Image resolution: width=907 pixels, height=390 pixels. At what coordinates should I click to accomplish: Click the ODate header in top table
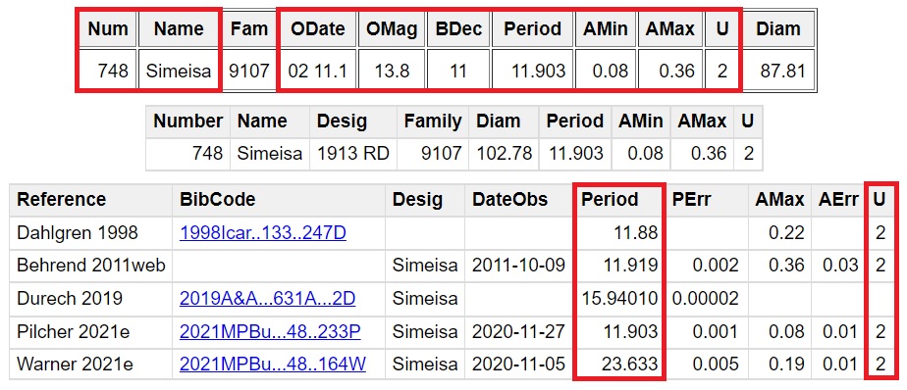click(318, 28)
